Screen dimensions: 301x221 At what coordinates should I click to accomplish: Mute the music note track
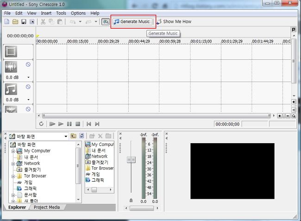28,87
